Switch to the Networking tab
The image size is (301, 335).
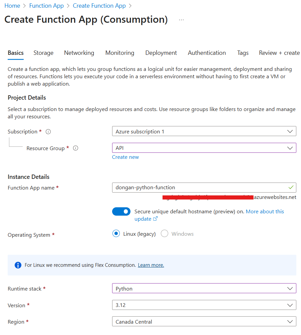[x=79, y=53]
